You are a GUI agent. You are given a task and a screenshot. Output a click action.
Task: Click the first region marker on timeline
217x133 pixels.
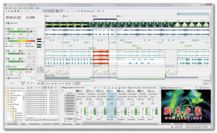[x=46, y=16]
